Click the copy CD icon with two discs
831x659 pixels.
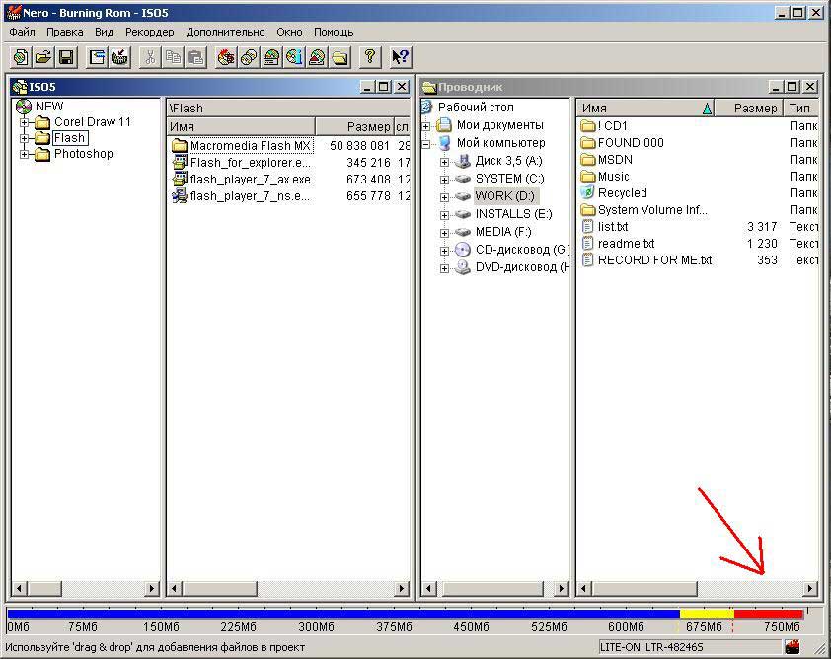(x=249, y=56)
